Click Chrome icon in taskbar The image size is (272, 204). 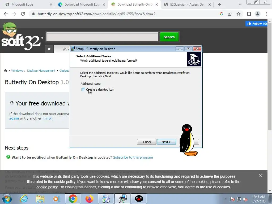click(73, 199)
